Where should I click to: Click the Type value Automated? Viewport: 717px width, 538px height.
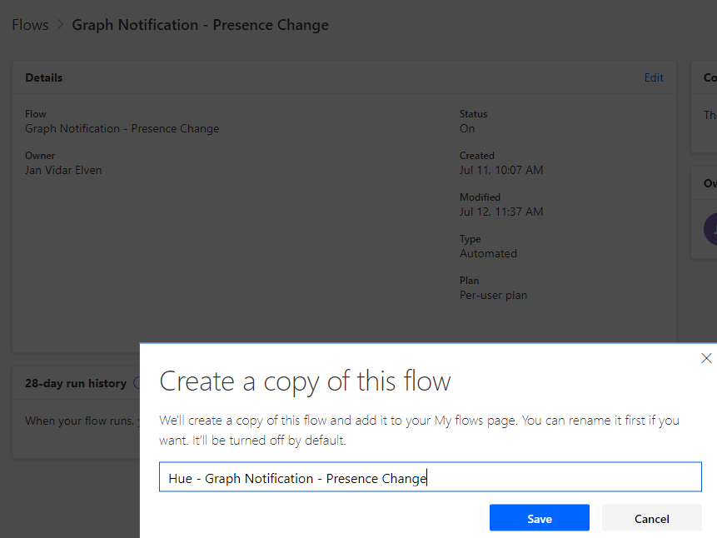click(488, 253)
